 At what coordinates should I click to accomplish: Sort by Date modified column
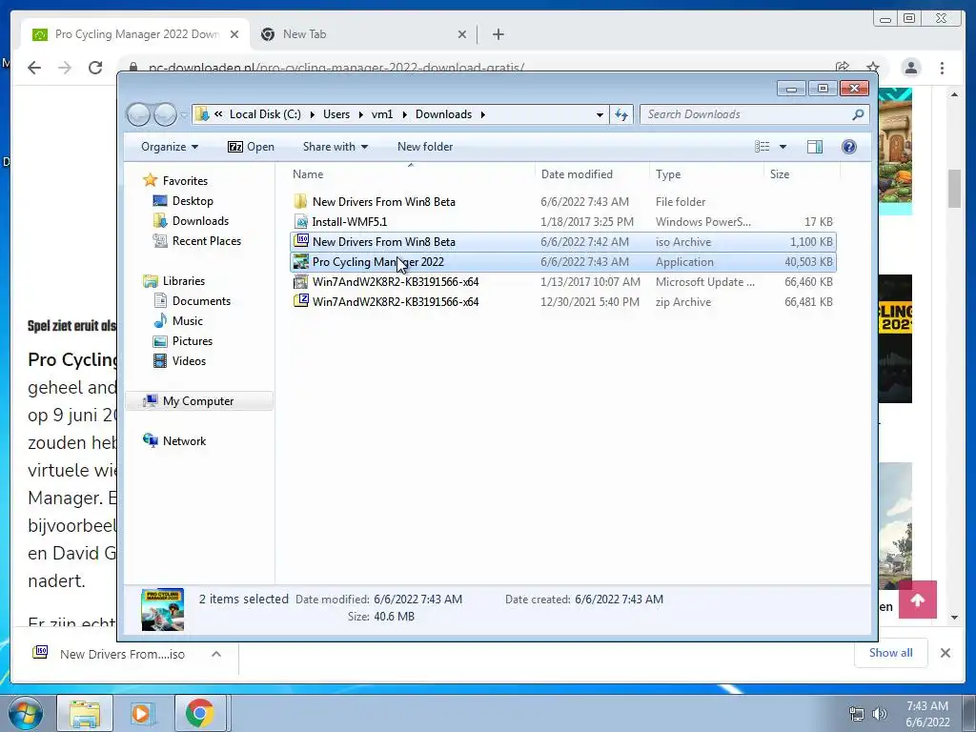(x=577, y=174)
